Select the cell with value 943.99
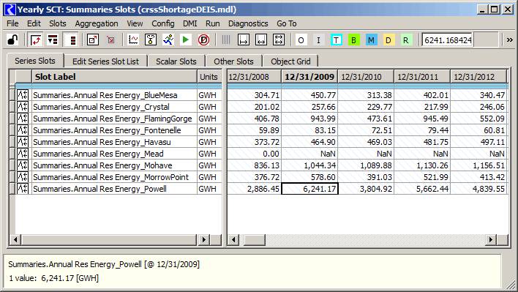518x292 pixels. pyautogui.click(x=309, y=119)
